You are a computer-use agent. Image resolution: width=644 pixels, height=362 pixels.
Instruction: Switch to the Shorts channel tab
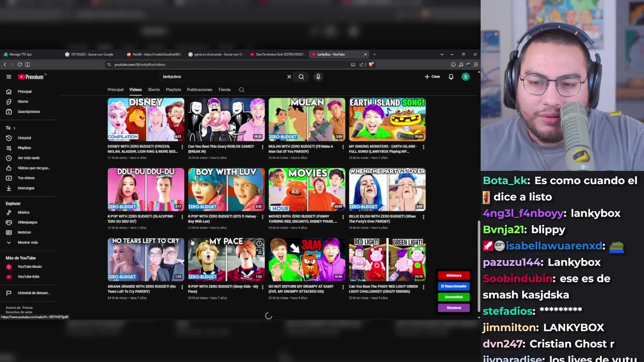(x=153, y=89)
